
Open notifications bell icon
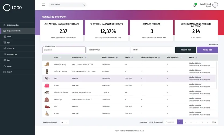coord(194,5)
